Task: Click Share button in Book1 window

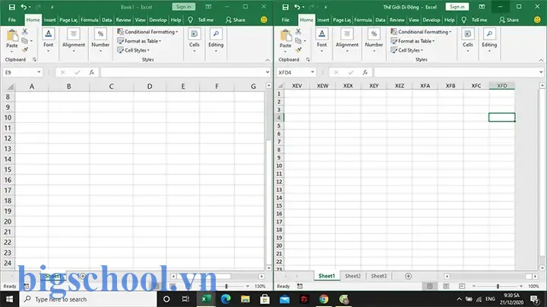Action: pos(236,20)
